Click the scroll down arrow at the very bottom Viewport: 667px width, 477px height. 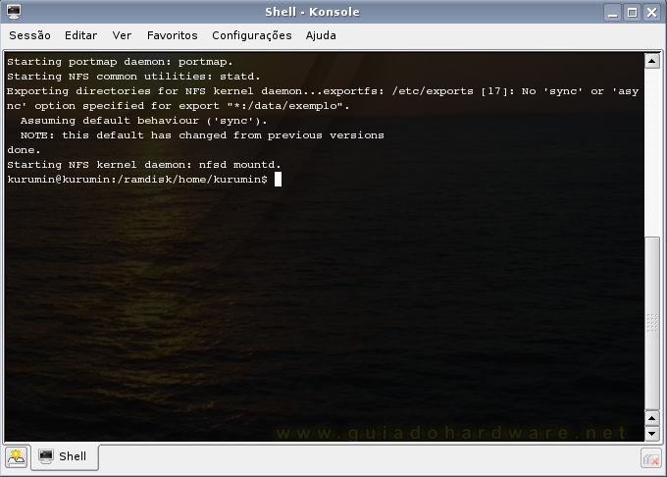[652, 434]
